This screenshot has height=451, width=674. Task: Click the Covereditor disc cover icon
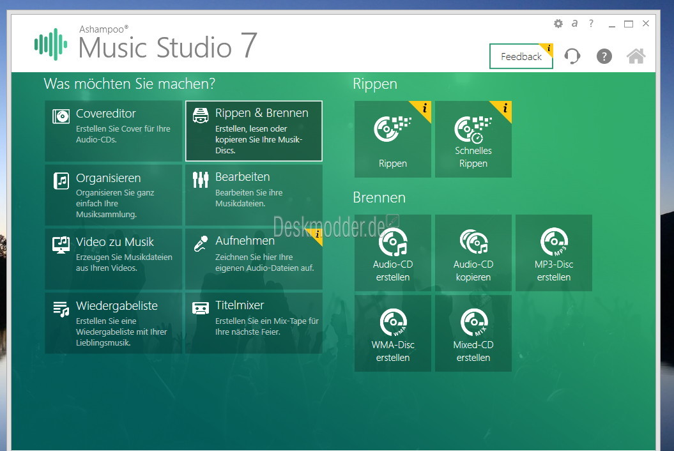pyautogui.click(x=61, y=116)
